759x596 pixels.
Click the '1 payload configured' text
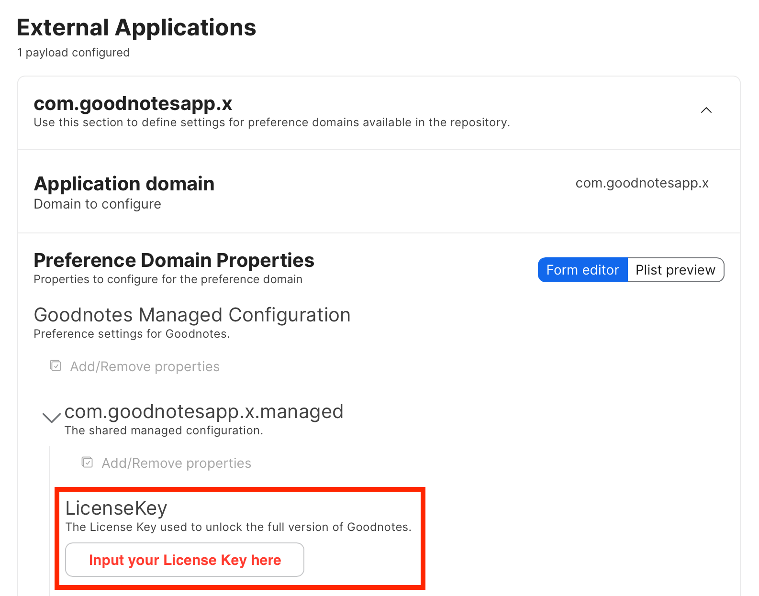73,53
